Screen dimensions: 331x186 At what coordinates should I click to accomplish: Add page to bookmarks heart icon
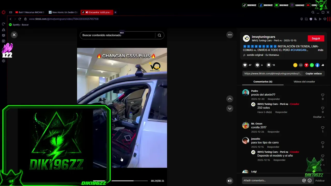[325, 19]
